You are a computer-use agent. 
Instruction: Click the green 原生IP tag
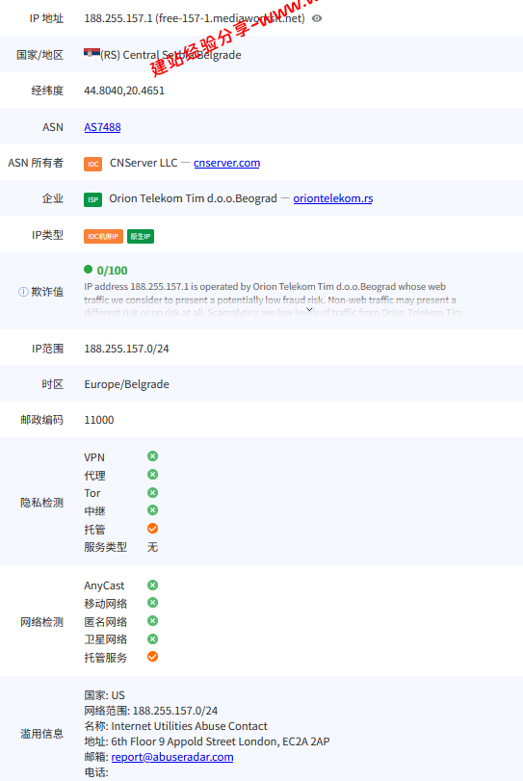point(141,236)
